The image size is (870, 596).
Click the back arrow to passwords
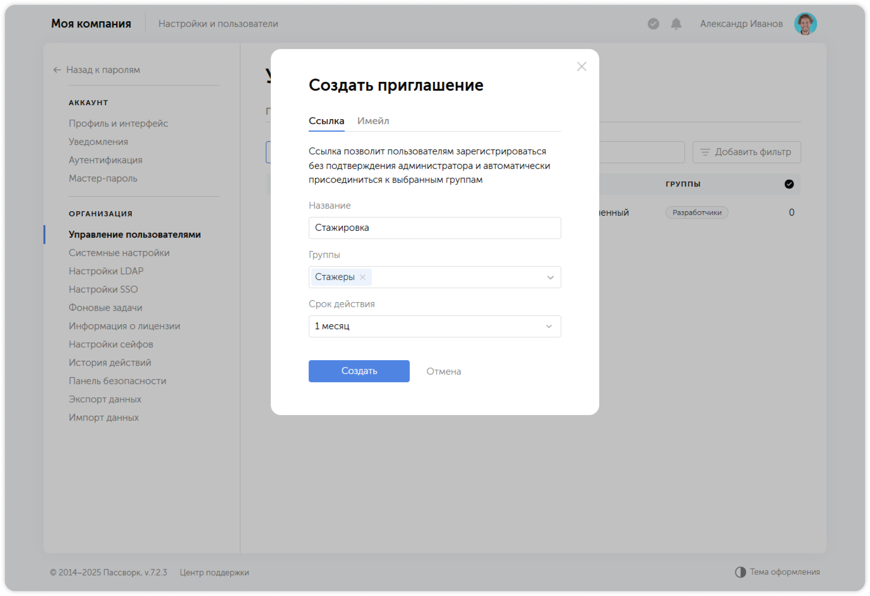point(57,70)
